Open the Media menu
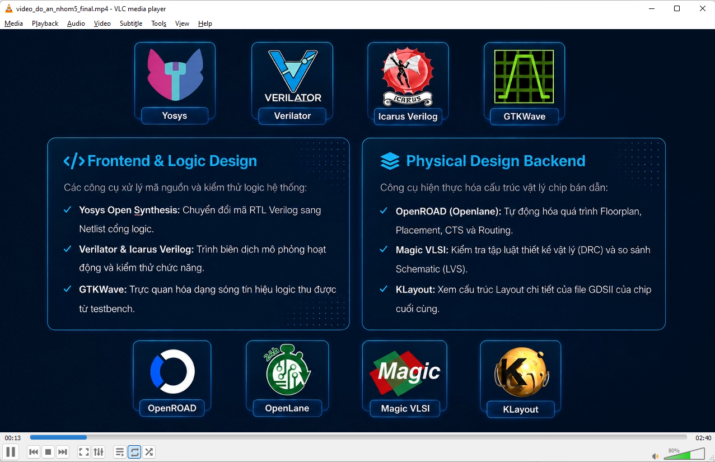 pyautogui.click(x=13, y=24)
